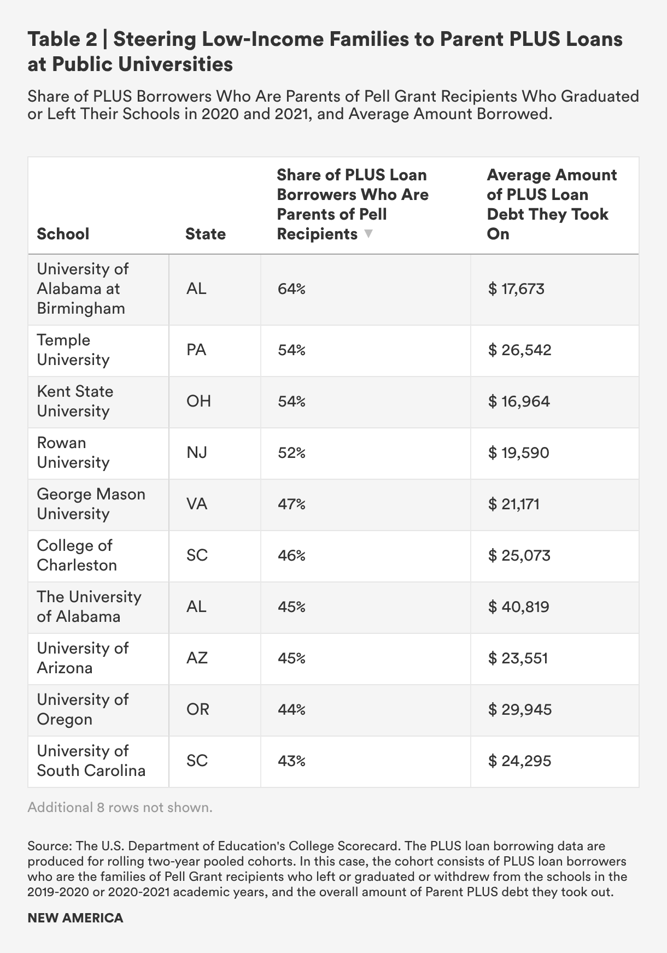Viewport: 667px width, 953px height.
Task: Click the Average Amount of PLUS Loan Debt header
Action: [552, 204]
